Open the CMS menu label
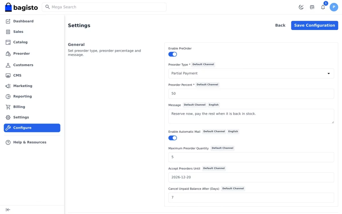 [x=17, y=76]
